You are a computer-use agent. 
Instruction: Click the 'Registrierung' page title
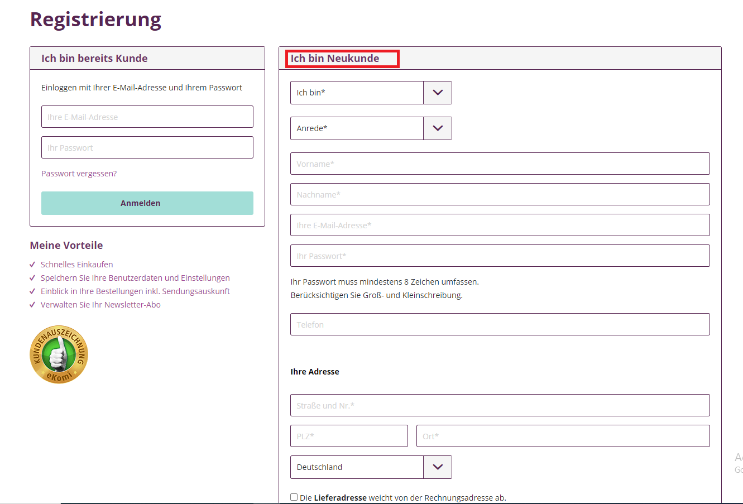click(x=95, y=20)
